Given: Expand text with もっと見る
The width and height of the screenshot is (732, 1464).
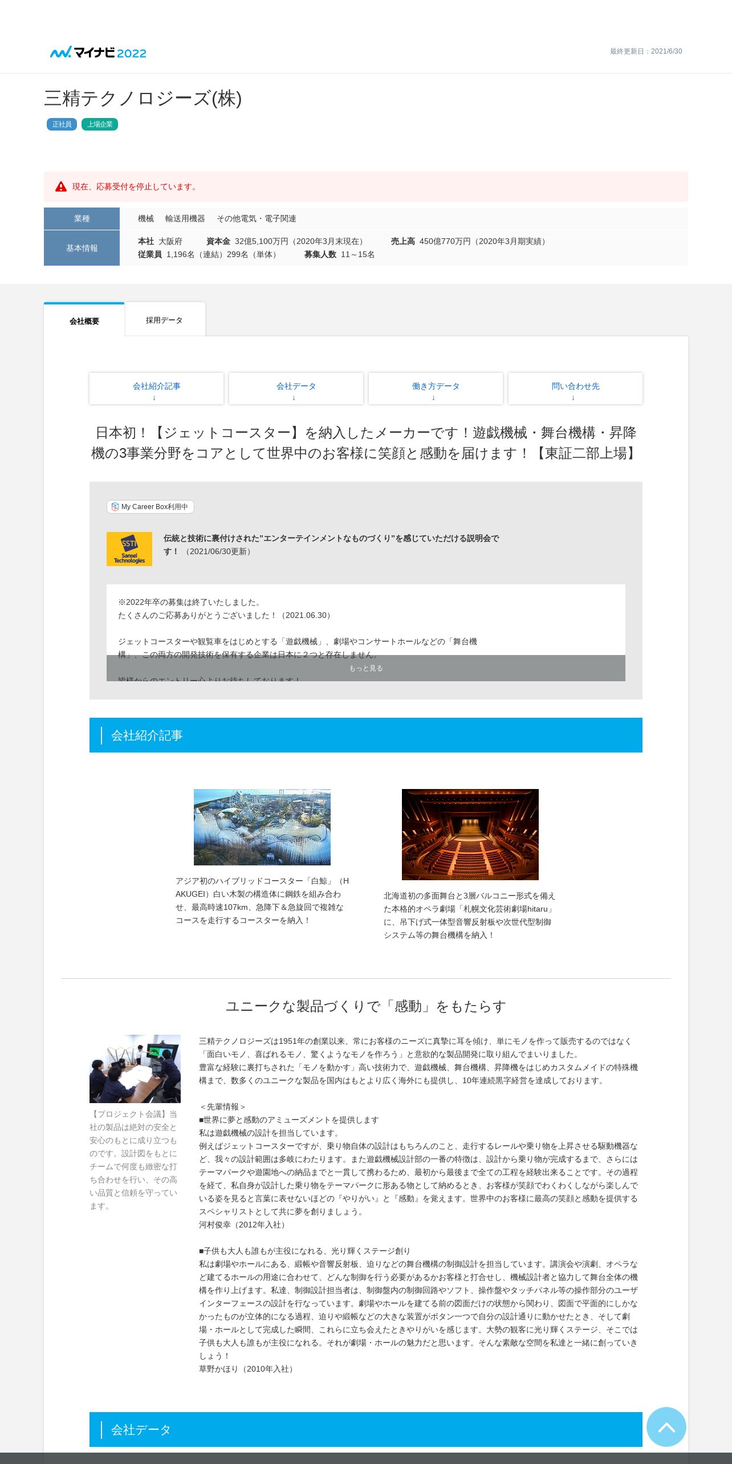Looking at the screenshot, I should [366, 668].
